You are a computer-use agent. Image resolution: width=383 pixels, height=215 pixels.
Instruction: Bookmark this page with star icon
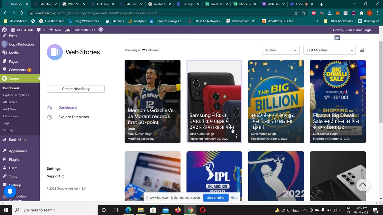(x=304, y=13)
